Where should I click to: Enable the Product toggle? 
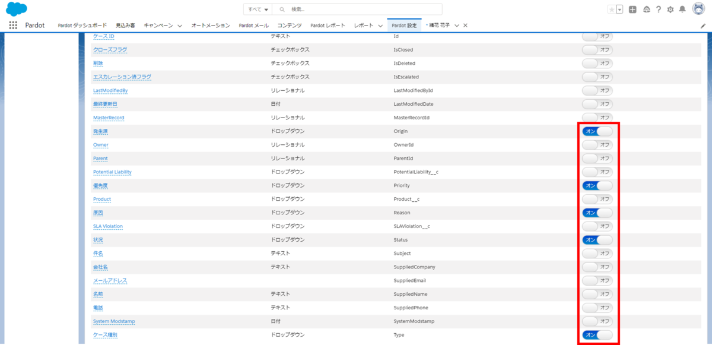point(597,199)
